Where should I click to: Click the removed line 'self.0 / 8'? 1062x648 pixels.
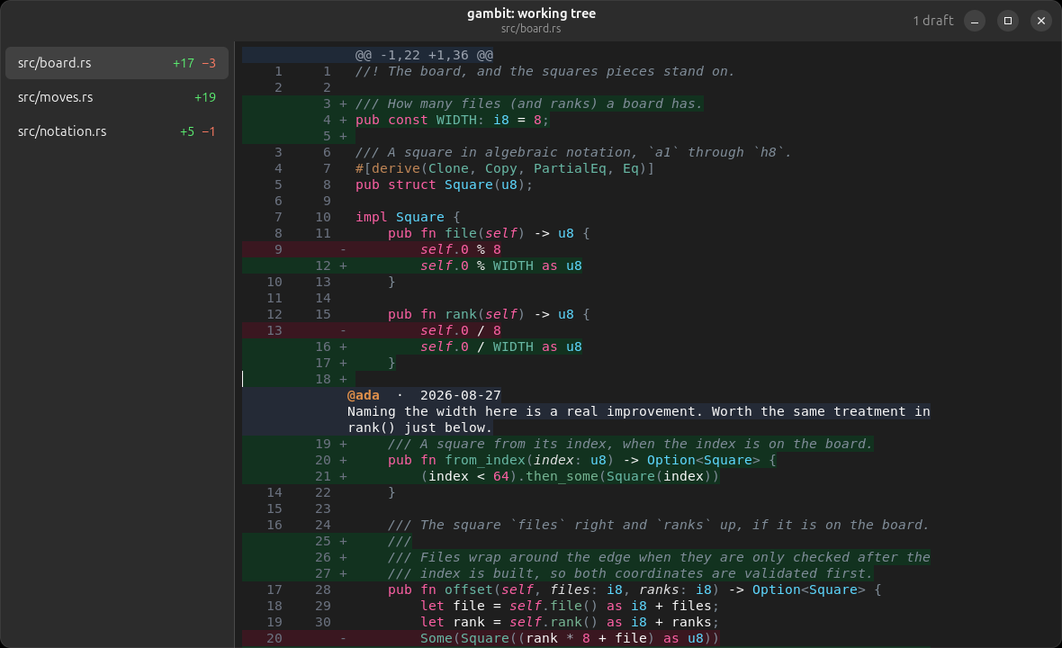[461, 330]
